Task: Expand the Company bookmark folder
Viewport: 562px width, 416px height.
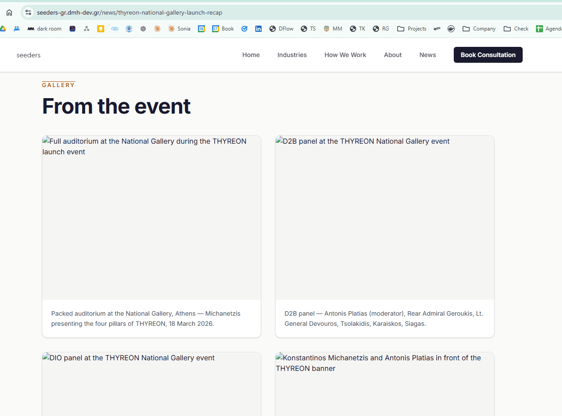Action: tap(479, 29)
